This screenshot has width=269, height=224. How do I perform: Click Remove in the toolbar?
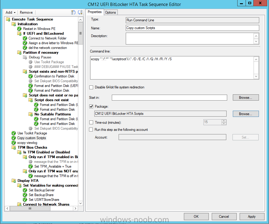click(26, 12)
